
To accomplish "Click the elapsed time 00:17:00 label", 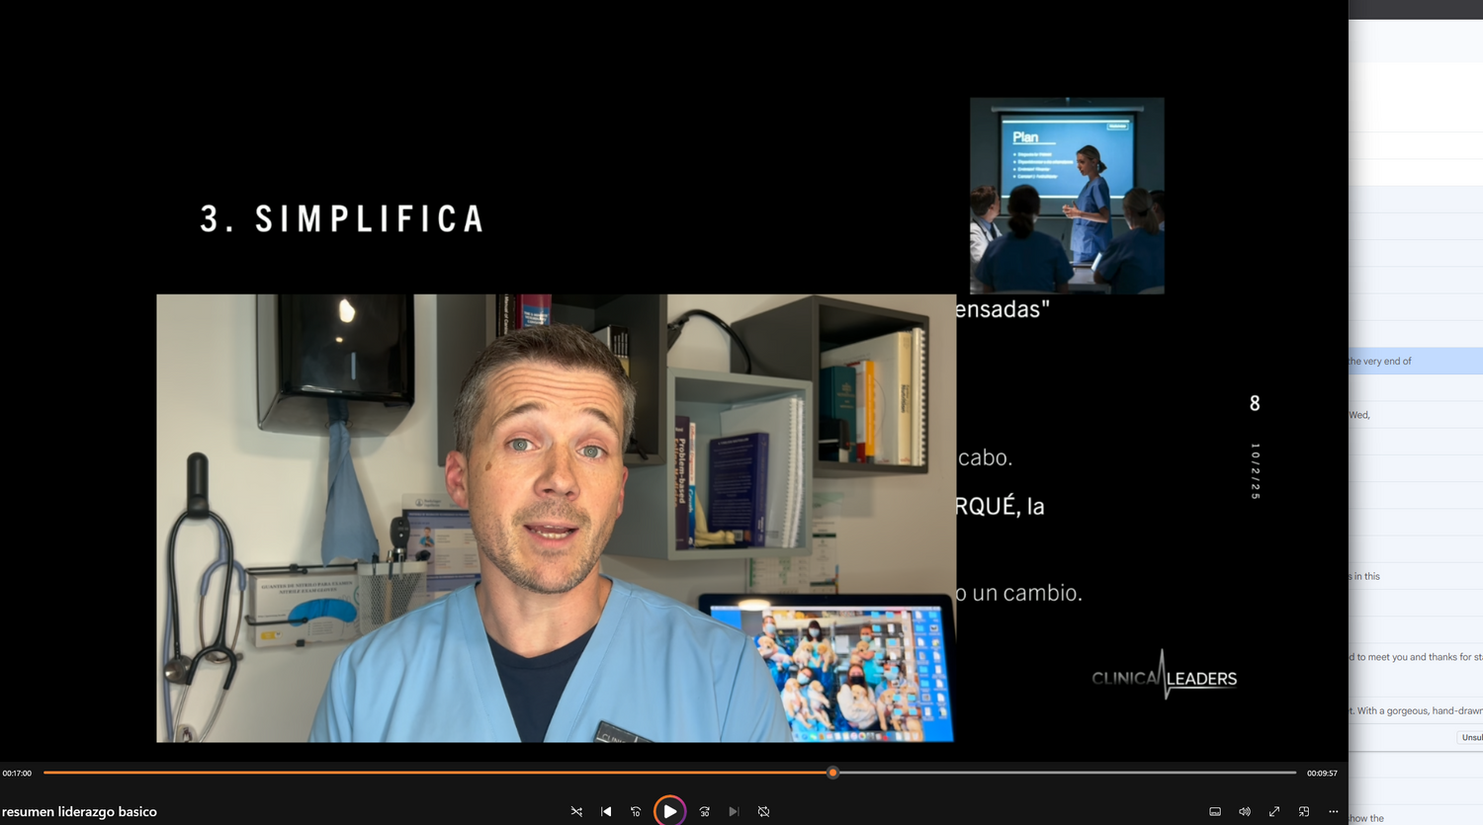I will (x=17, y=773).
